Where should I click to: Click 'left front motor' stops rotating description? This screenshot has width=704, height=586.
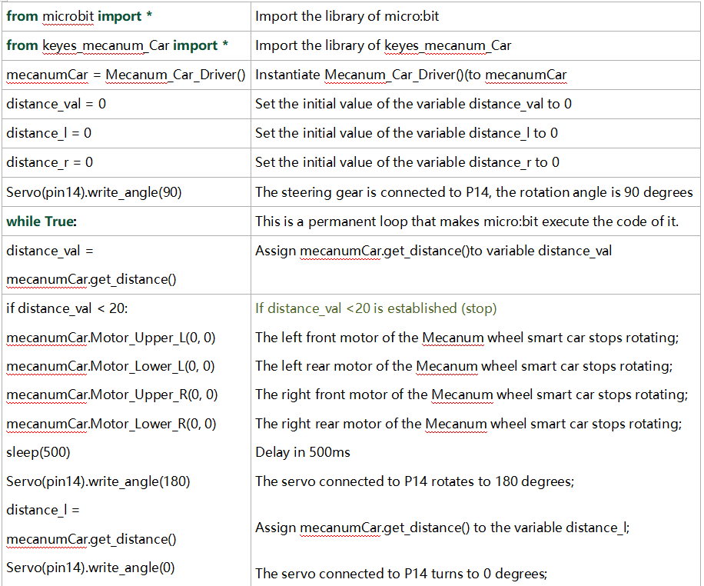(467, 338)
